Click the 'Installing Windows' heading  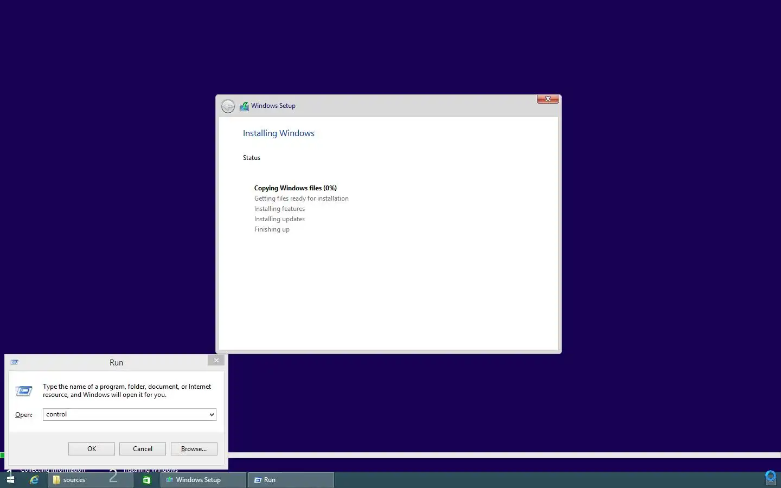[279, 133]
